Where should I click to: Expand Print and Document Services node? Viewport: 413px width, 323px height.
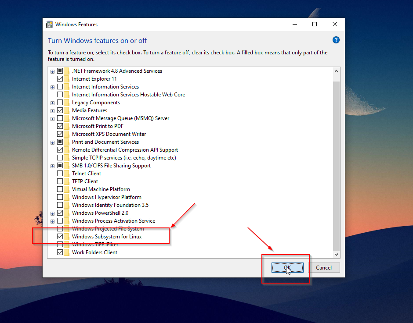[x=52, y=142]
